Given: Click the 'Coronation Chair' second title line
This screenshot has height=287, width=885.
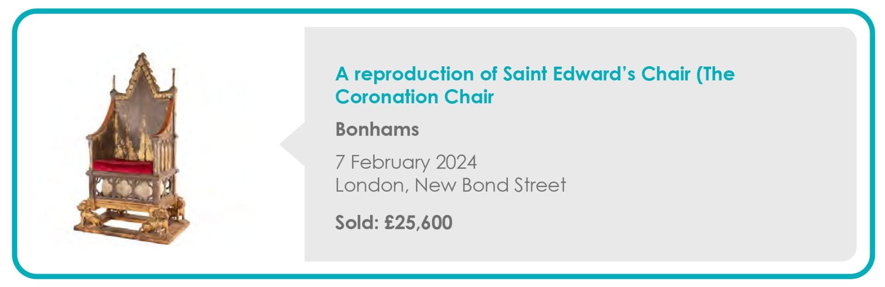Looking at the screenshot, I should [414, 97].
